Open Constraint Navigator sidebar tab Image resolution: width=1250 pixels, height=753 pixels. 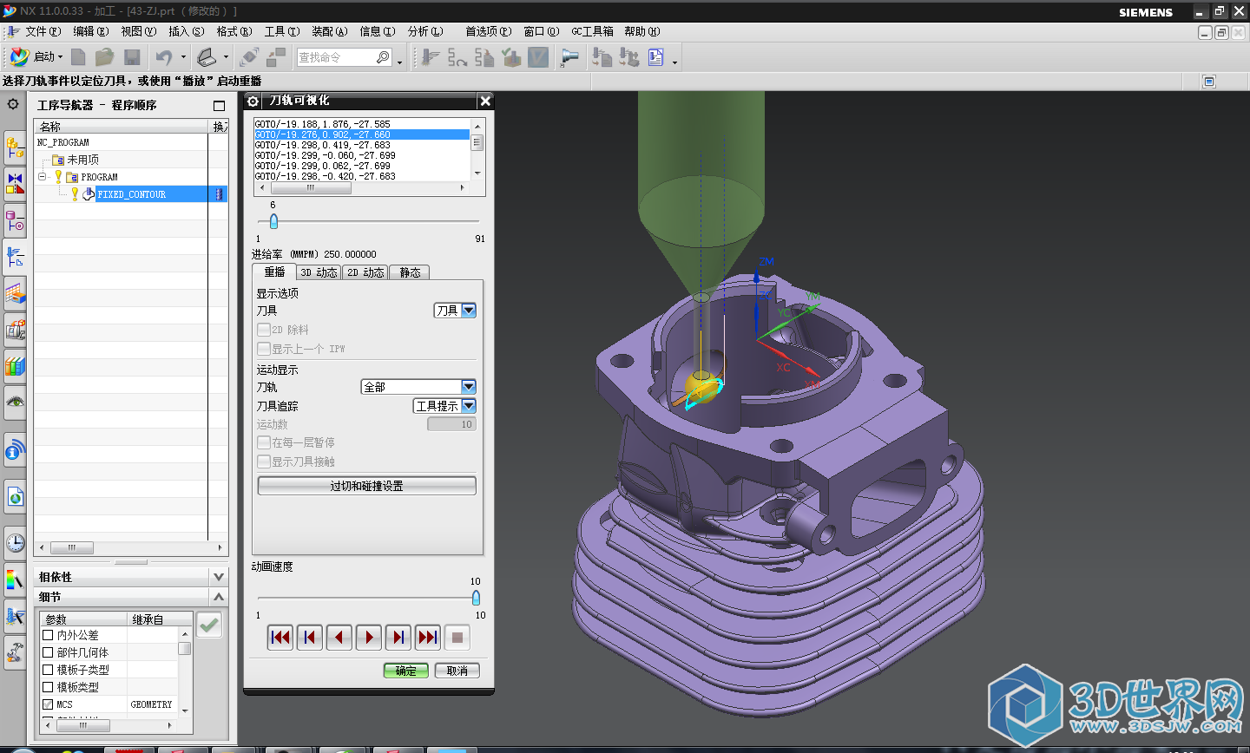coord(15,184)
